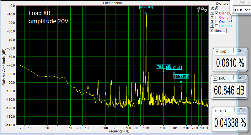Enable the Overlay 3 On checkbox

point(216,22)
